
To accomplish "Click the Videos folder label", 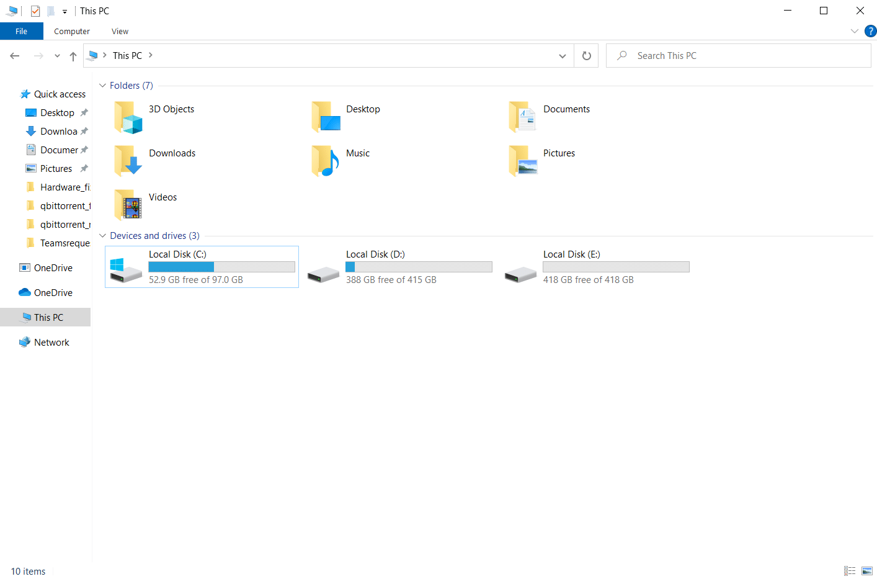I will tap(163, 197).
